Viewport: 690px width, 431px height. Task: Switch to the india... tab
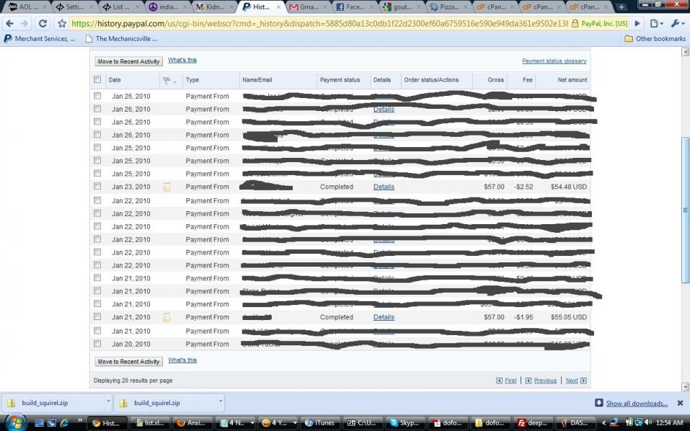[x=168, y=6]
